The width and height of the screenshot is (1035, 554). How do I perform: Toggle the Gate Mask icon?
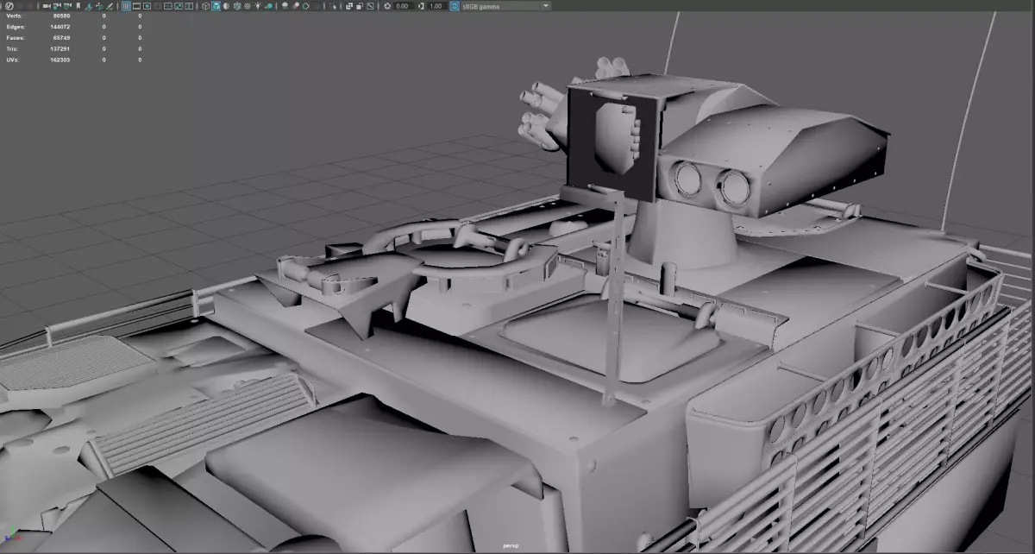click(157, 5)
